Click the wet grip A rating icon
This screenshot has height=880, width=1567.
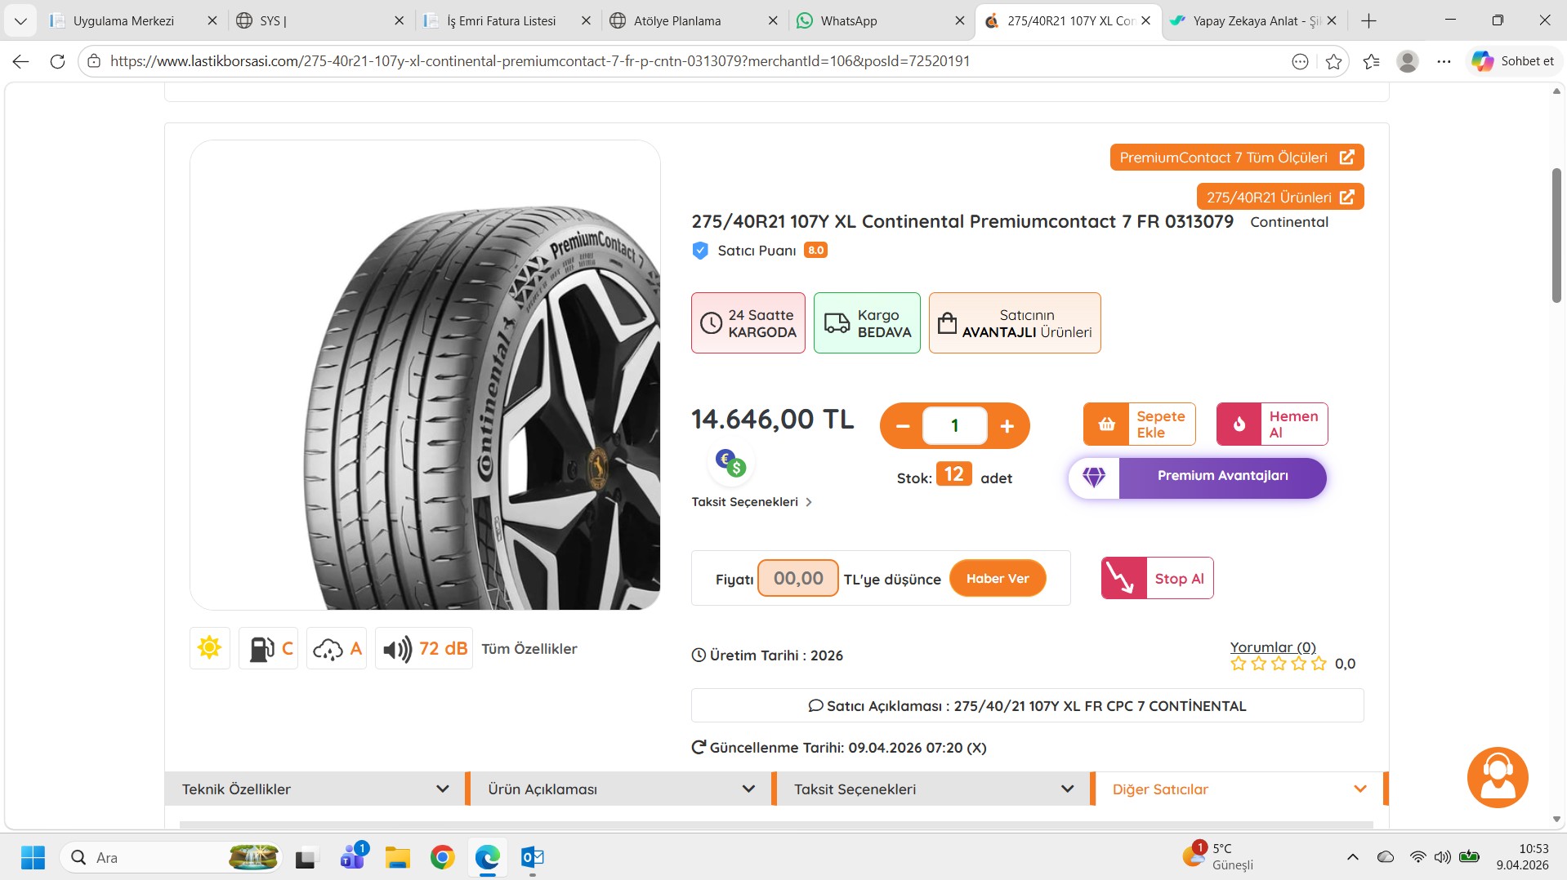(x=337, y=649)
